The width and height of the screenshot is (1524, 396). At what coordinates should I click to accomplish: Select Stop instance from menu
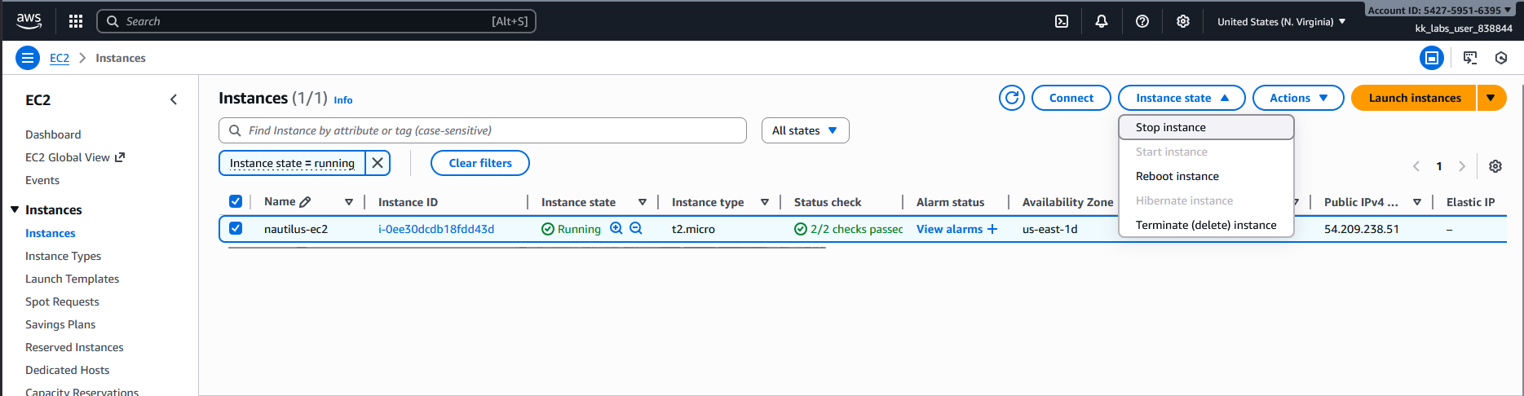(1206, 127)
